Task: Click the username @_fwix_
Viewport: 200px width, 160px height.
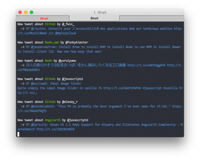Action: coord(68,24)
